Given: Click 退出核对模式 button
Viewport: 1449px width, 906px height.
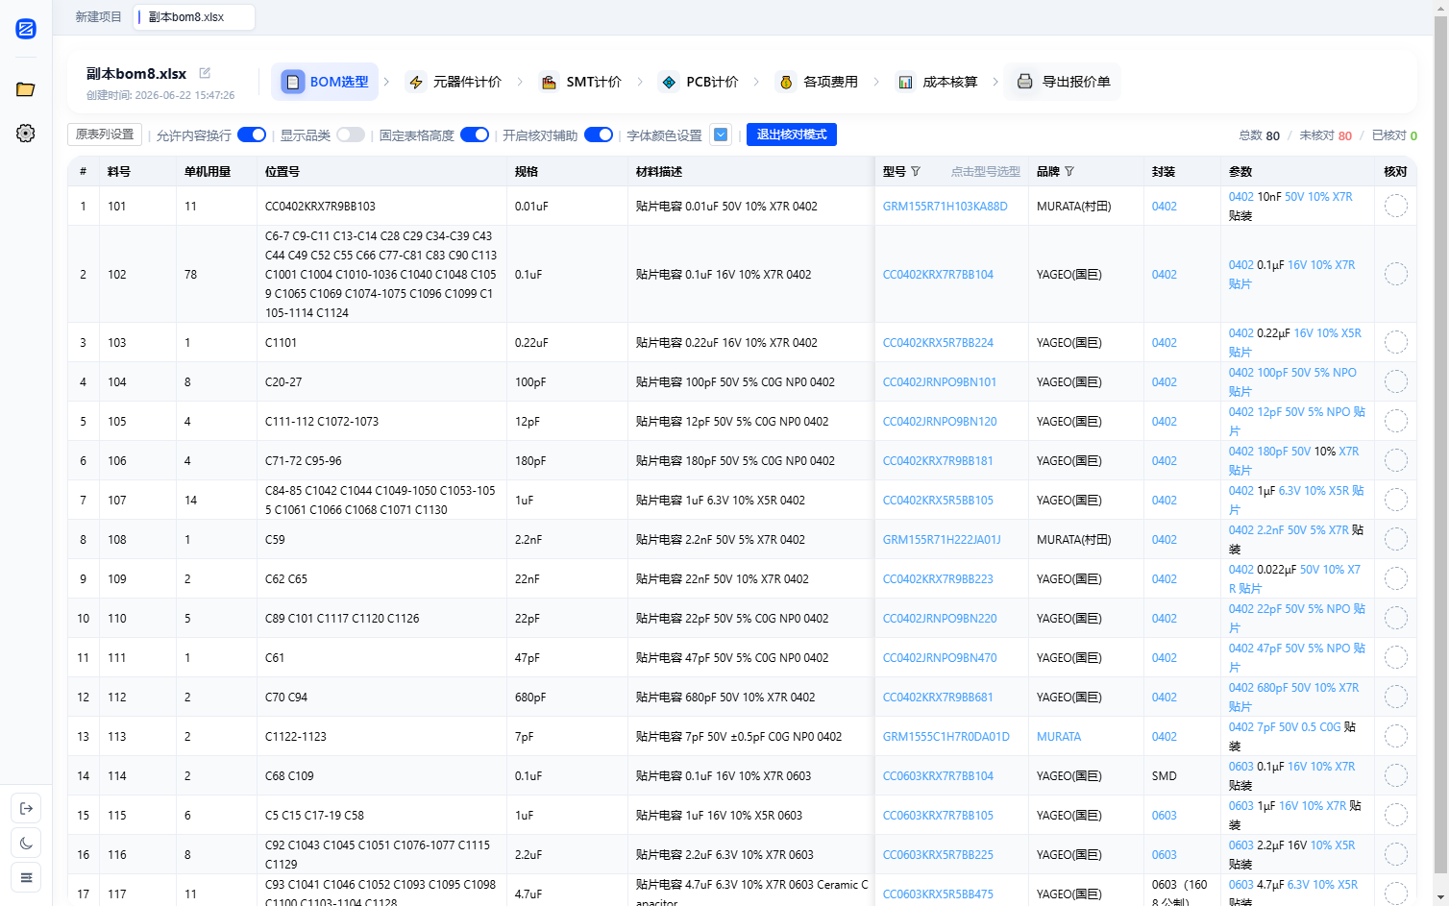Looking at the screenshot, I should tap(792, 135).
